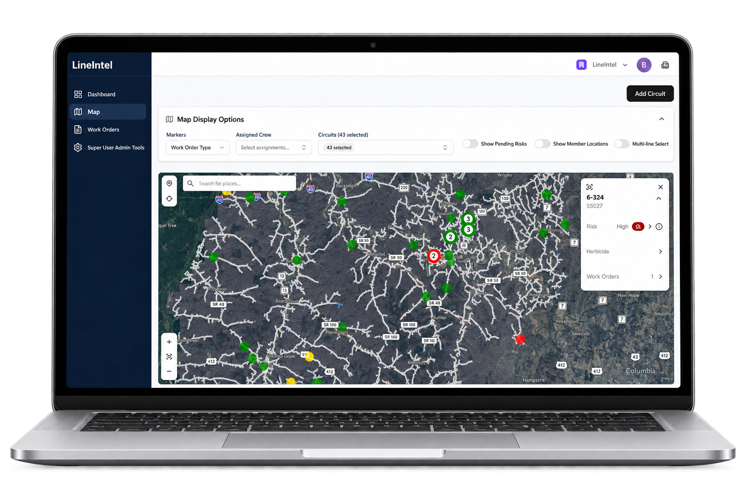
Task: Click the magnifier icon in the place search
Action: click(190, 183)
